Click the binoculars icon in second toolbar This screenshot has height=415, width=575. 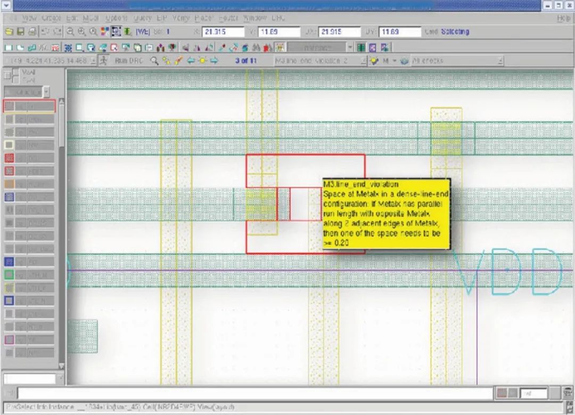pyautogui.click(x=256, y=47)
